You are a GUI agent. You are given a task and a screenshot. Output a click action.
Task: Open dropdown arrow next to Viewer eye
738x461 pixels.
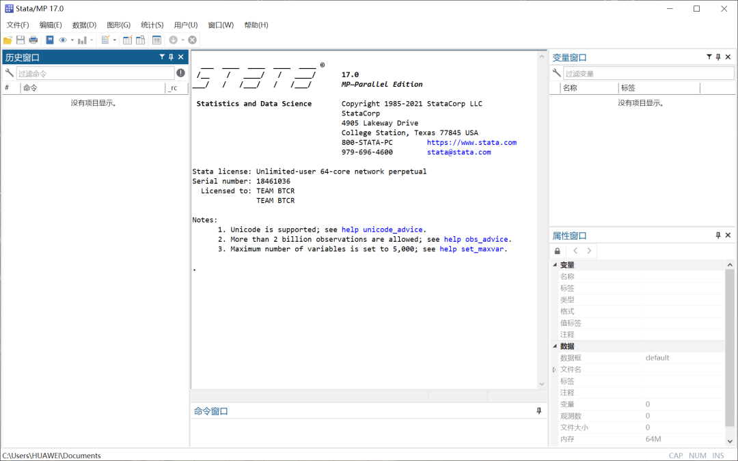click(72, 40)
